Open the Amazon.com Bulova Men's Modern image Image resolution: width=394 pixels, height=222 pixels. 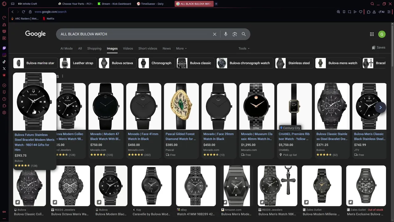(237, 186)
